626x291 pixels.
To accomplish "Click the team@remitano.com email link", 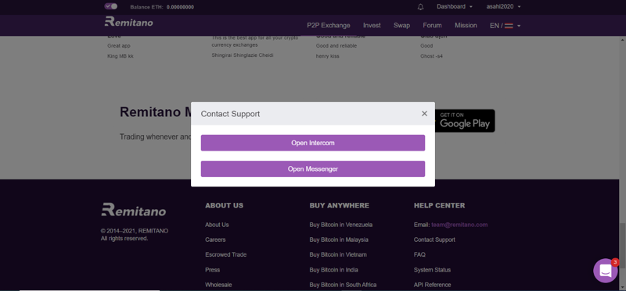I will coord(459,225).
